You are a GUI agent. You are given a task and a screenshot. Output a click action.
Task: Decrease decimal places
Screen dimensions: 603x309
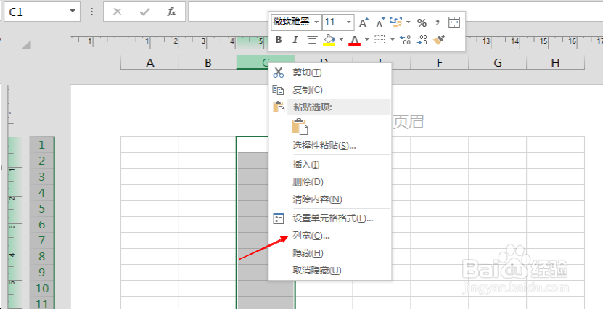(x=422, y=40)
